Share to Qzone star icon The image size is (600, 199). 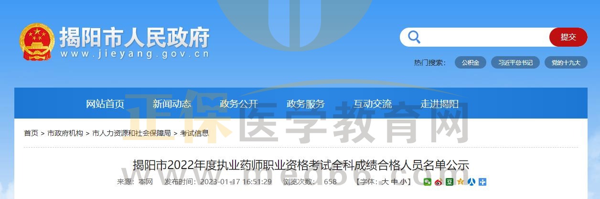(460, 182)
